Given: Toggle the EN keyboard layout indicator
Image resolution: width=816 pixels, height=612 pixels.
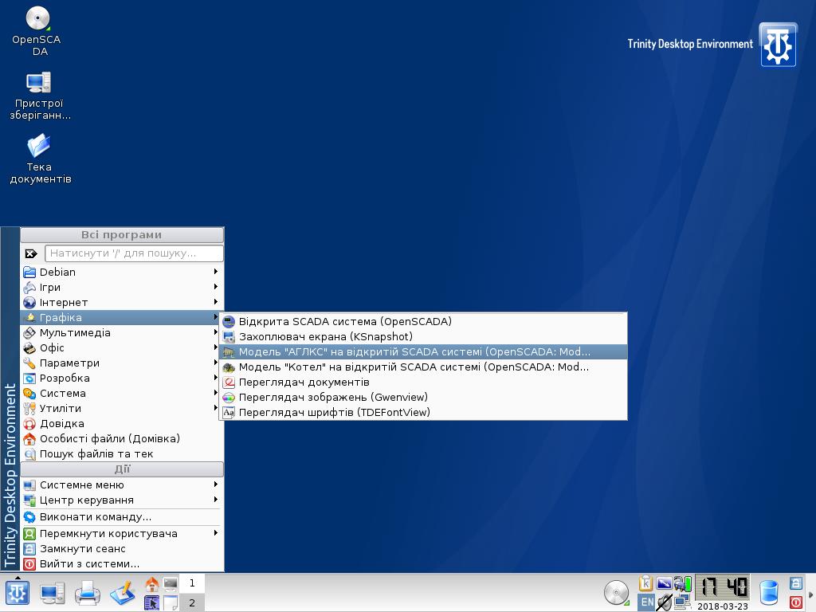Looking at the screenshot, I should (x=646, y=602).
